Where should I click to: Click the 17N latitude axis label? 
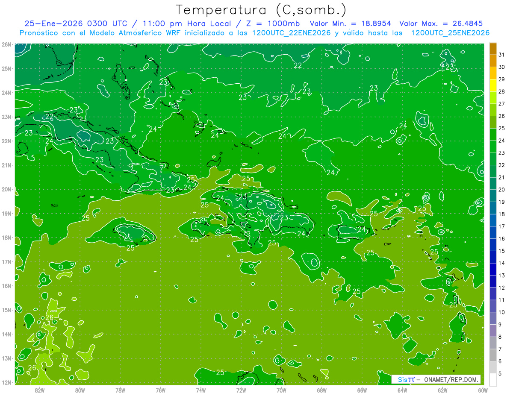pos(6,261)
